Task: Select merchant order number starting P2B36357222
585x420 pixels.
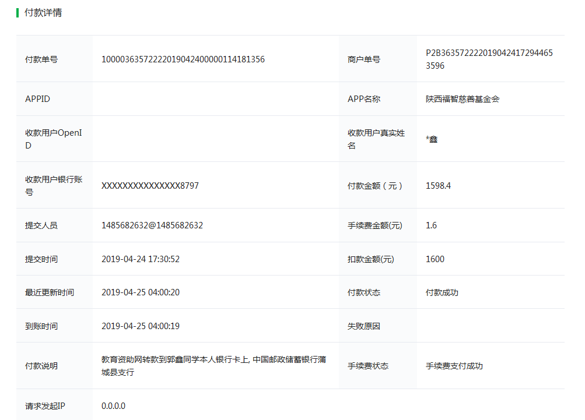Action: [x=489, y=59]
